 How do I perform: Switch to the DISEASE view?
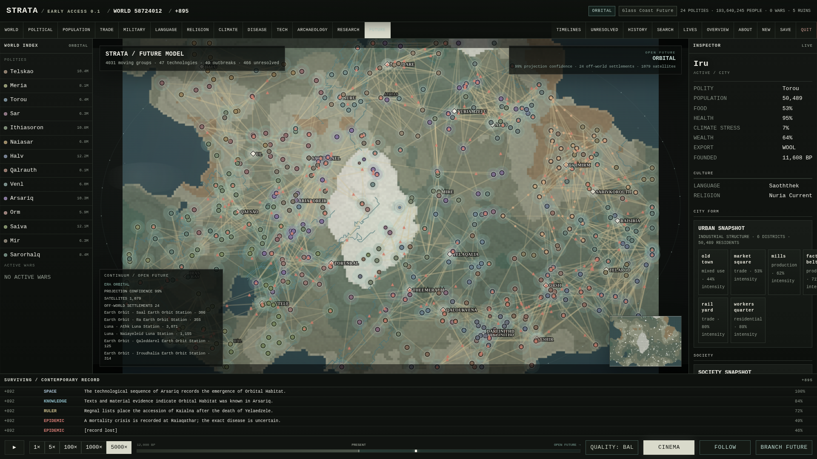pos(257,30)
